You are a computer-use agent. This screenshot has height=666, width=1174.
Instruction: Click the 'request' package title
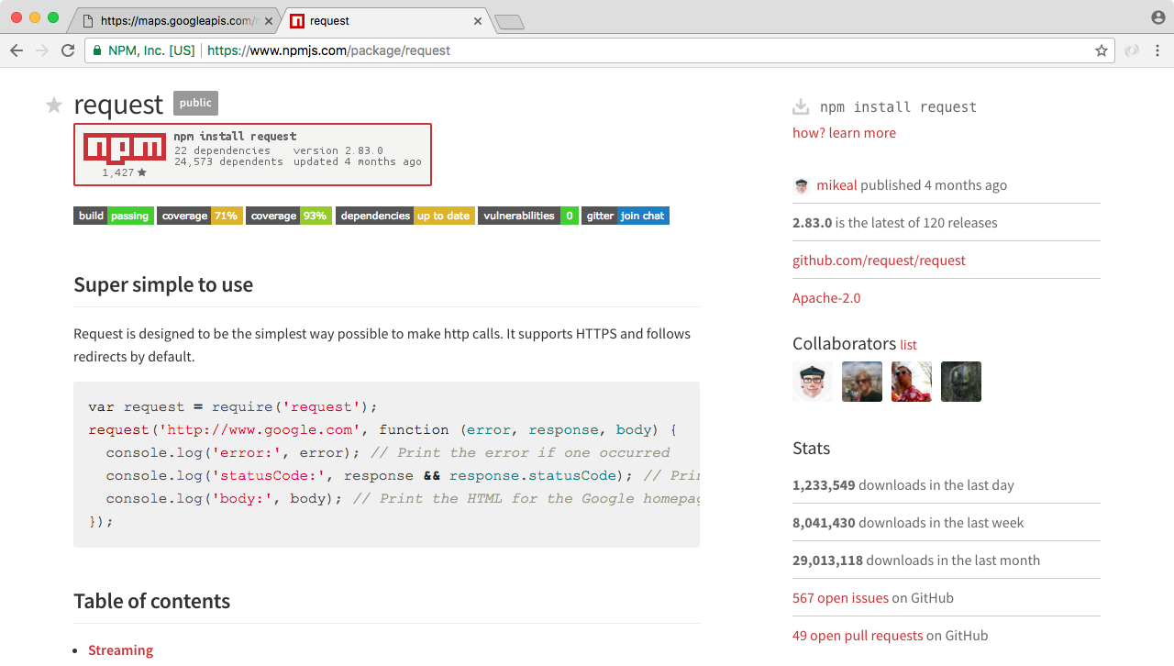coord(118,104)
